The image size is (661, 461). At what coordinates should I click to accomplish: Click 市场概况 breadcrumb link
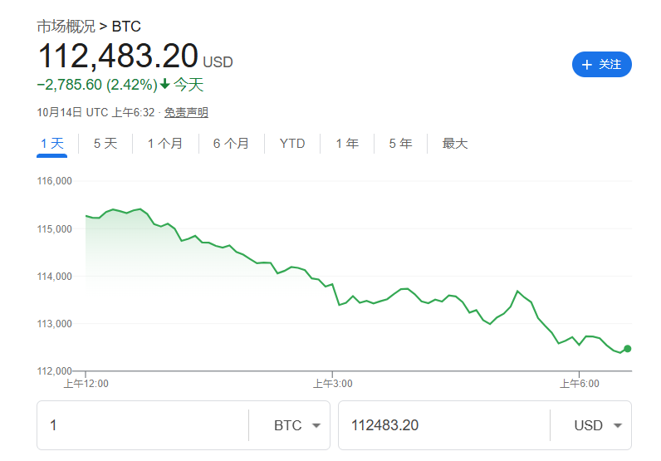(x=66, y=27)
